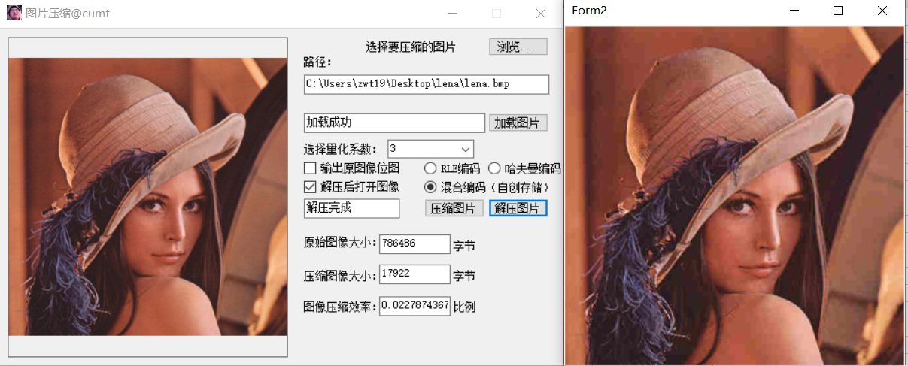Image resolution: width=908 pixels, height=366 pixels.
Task: Choose the 哈夫曼编码 radio option
Action: point(494,168)
